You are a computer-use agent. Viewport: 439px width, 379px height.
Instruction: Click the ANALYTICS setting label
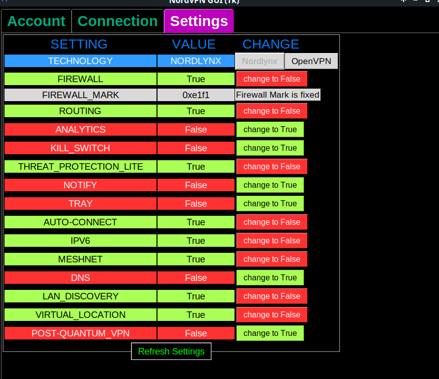click(80, 130)
